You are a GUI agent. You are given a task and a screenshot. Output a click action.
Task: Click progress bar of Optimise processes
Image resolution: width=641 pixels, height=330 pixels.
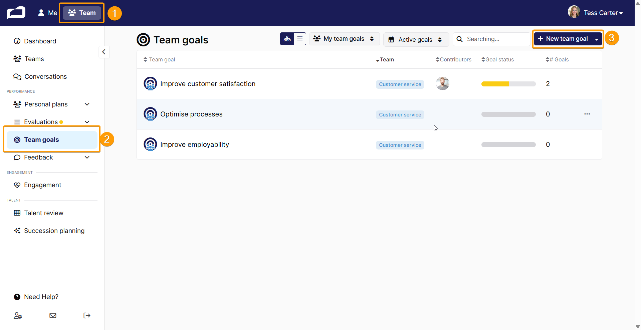(x=508, y=114)
